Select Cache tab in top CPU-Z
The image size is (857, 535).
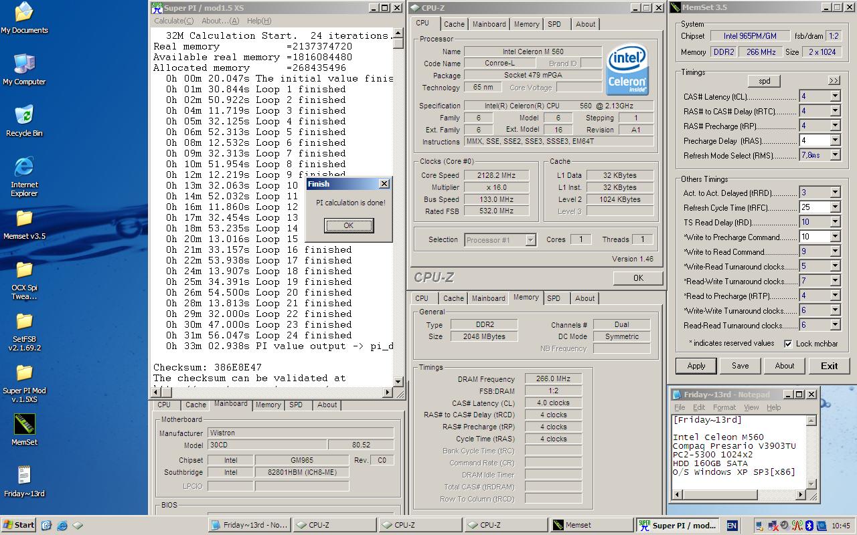(454, 24)
